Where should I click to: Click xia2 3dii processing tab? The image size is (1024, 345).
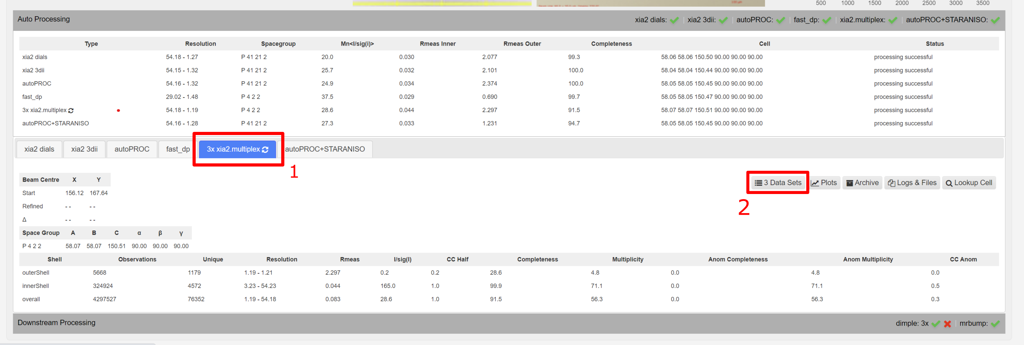click(x=84, y=149)
